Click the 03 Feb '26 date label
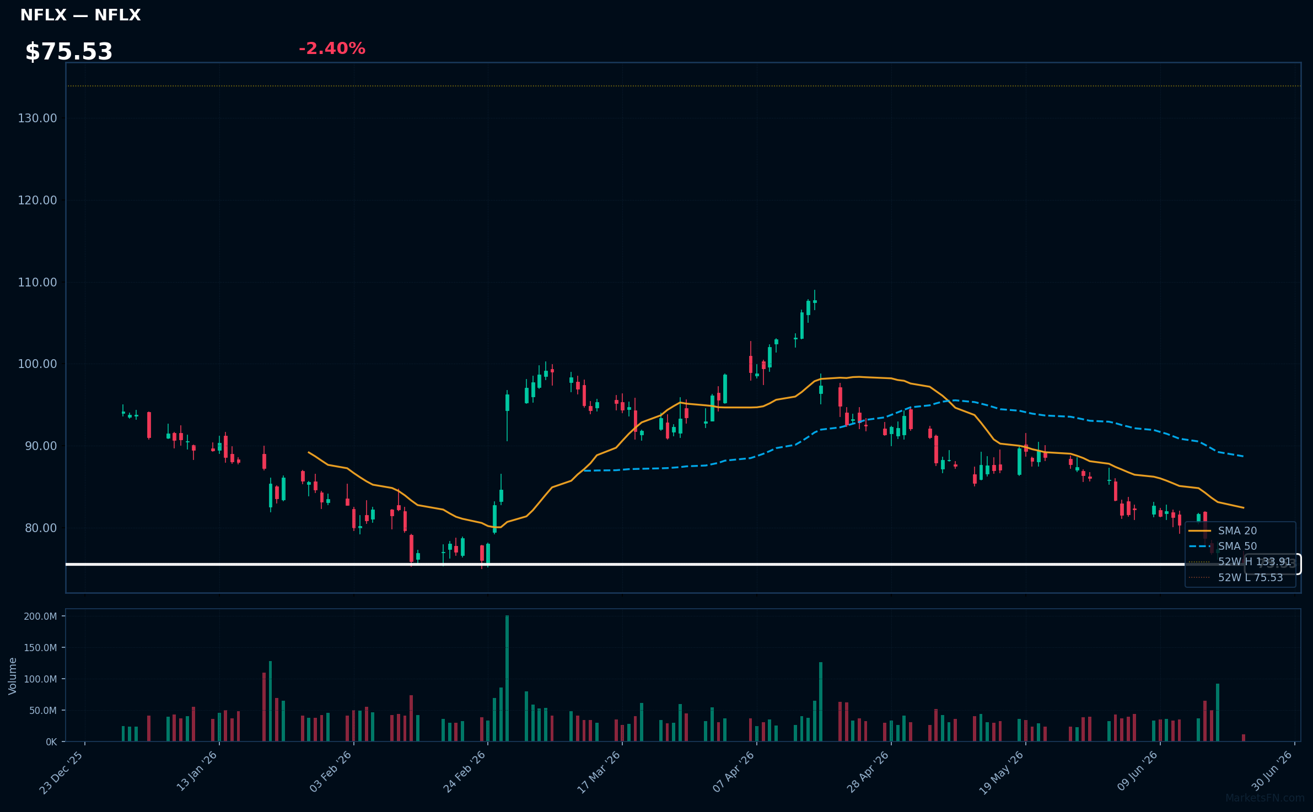 [x=330, y=772]
